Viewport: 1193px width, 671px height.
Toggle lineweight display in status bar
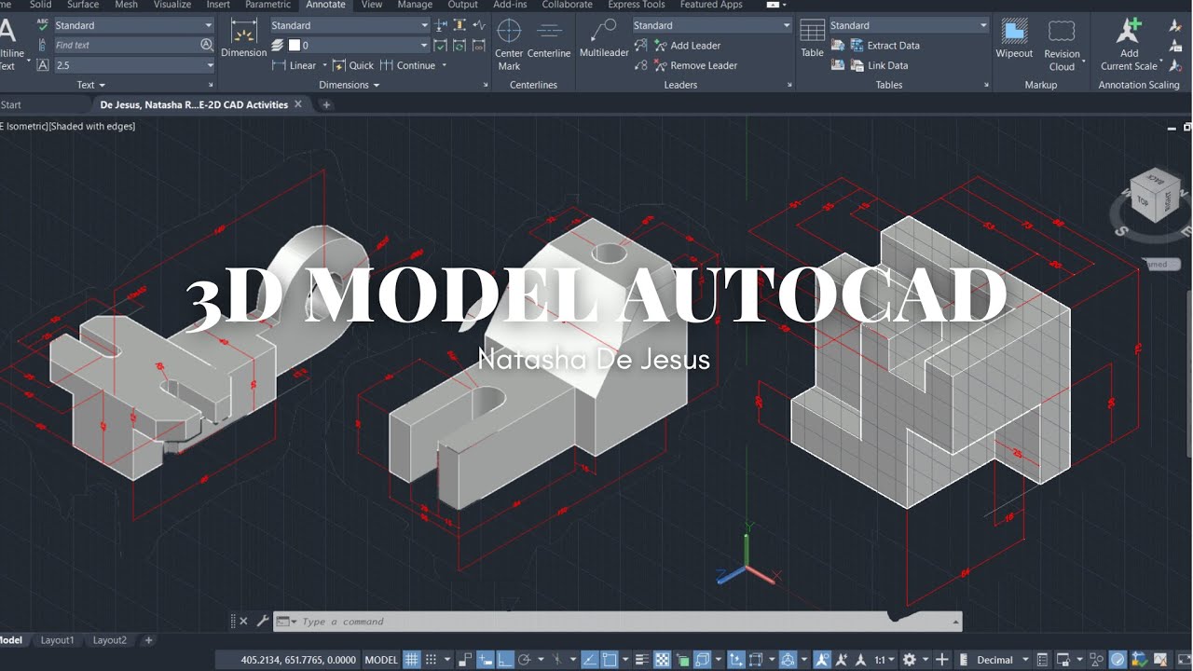tap(643, 660)
